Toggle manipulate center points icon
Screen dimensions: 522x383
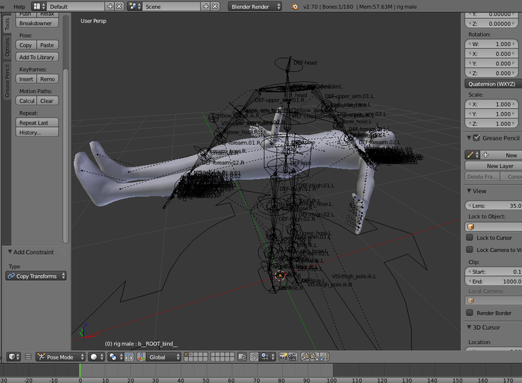(129, 357)
